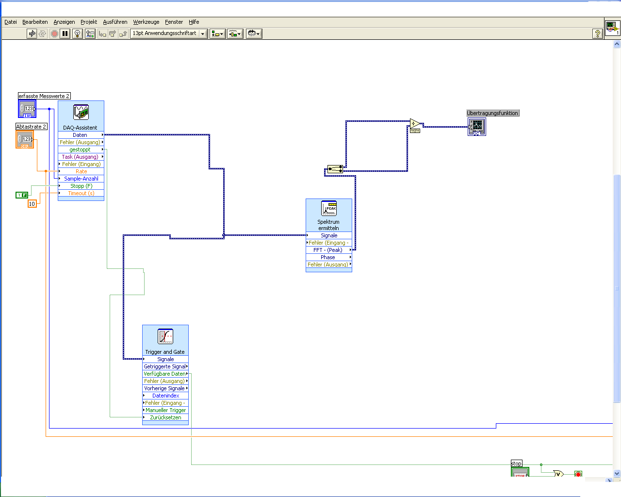Viewport: 621px width, 497px height.
Task: Click the Step Out toolbar icon
Action: click(123, 33)
